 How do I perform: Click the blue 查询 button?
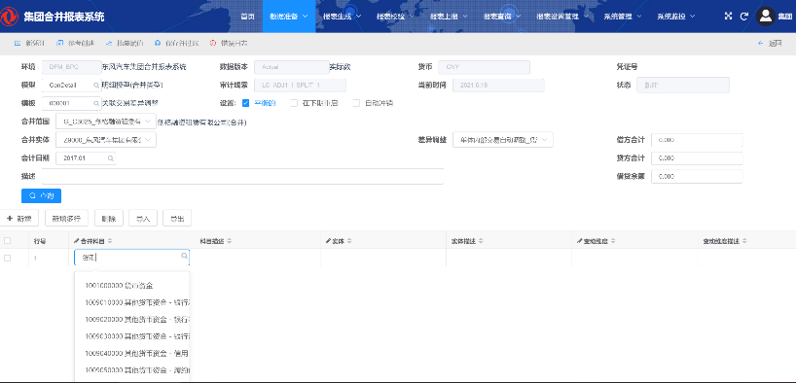(x=41, y=195)
